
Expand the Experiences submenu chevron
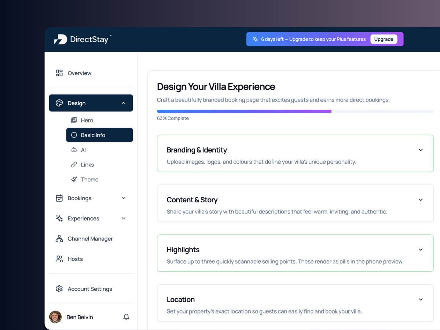pyautogui.click(x=124, y=219)
